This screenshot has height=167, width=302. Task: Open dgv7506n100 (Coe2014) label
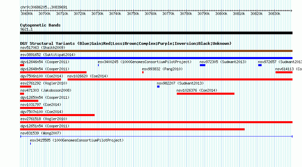(x=42, y=76)
